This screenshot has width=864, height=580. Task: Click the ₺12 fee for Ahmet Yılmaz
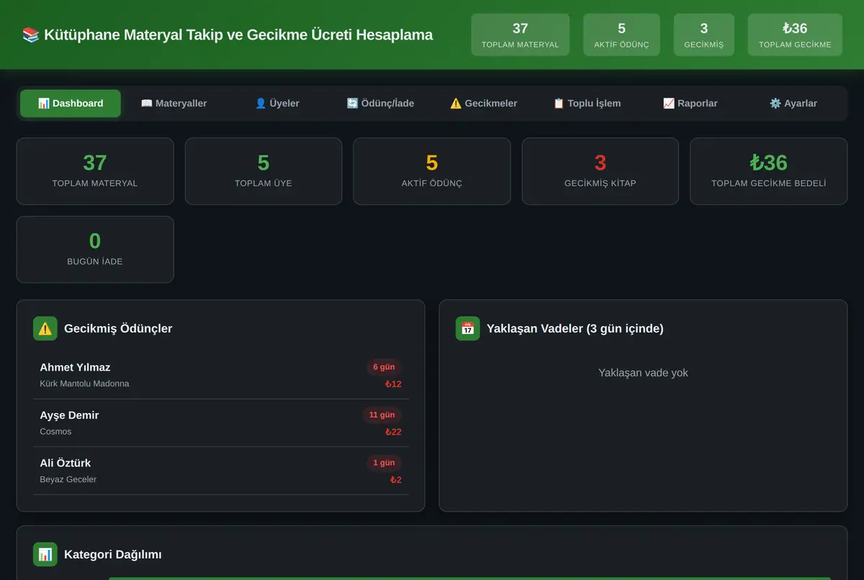(393, 384)
